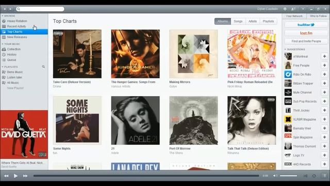Follow Thomas Dumont with plus button
This screenshot has height=186, width=330.
click(x=324, y=146)
